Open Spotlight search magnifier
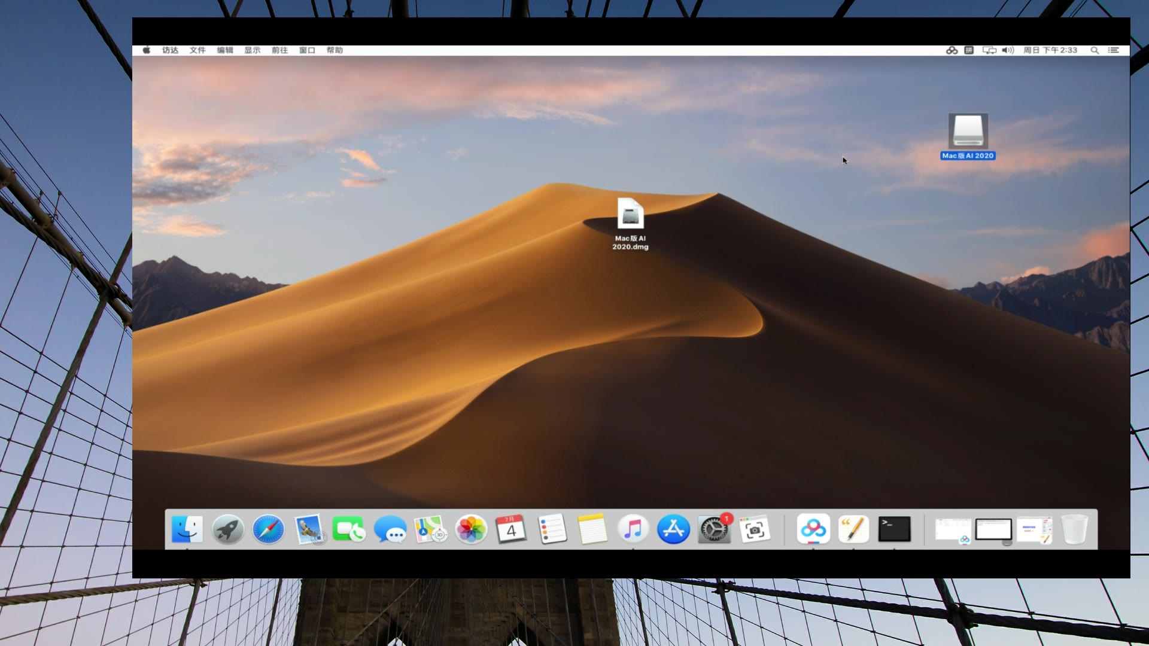Image resolution: width=1149 pixels, height=646 pixels. pyautogui.click(x=1095, y=50)
